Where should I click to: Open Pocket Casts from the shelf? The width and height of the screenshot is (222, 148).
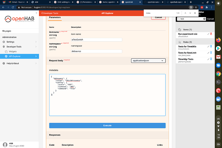[x=218, y=91]
